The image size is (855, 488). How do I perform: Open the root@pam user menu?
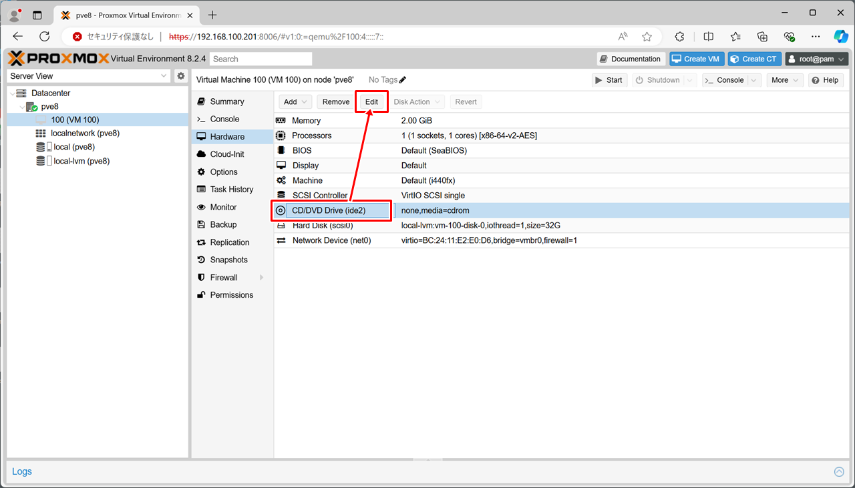[816, 59]
